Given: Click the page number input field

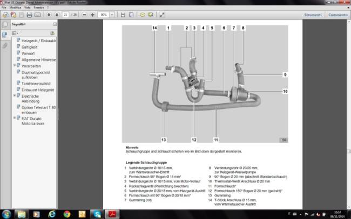Looking at the screenshot, I should (66, 15).
